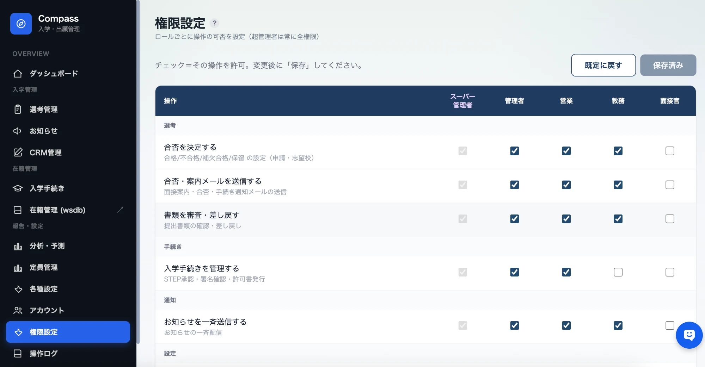Click the 面接官 column header
The image size is (705, 367).
[670, 101]
